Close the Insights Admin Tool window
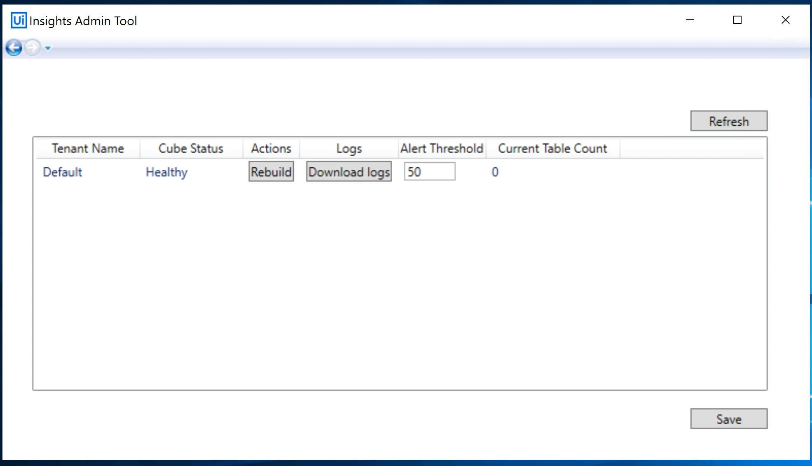Image resolution: width=812 pixels, height=466 pixels. [786, 20]
